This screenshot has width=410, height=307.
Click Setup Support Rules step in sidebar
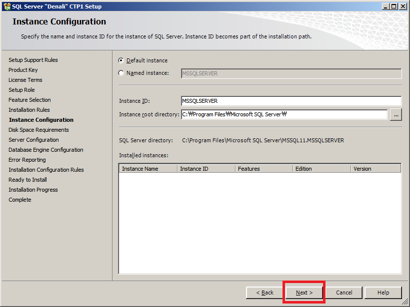[33, 60]
